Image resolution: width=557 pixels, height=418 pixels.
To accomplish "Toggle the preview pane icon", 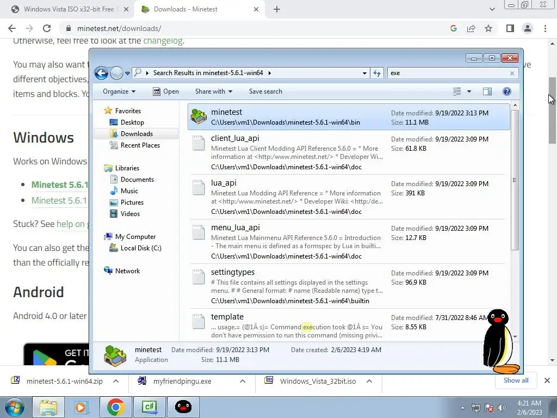I will (x=487, y=91).
